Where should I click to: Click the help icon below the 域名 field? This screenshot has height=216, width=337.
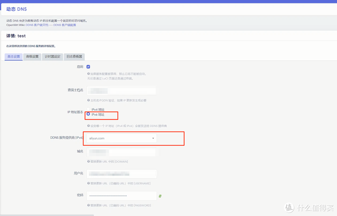click(x=88, y=161)
